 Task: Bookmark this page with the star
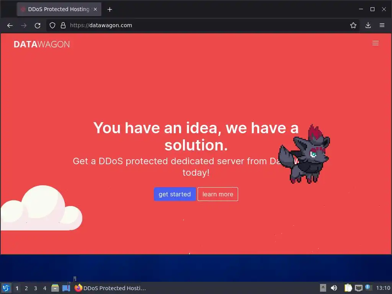pyautogui.click(x=353, y=25)
